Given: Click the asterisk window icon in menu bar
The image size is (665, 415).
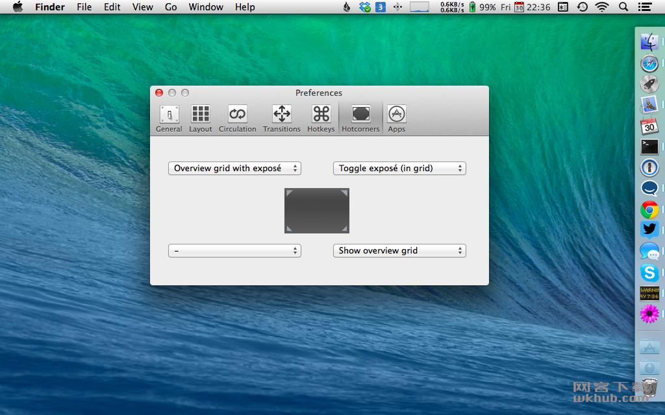Looking at the screenshot, I should 563,6.
